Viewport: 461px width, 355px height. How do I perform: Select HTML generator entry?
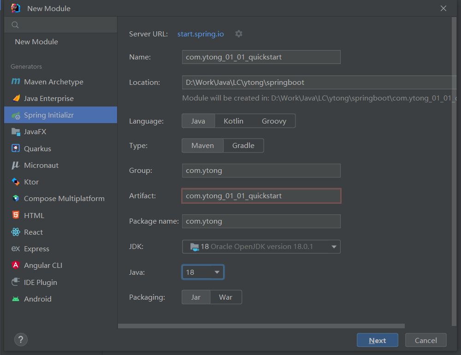tap(60, 215)
